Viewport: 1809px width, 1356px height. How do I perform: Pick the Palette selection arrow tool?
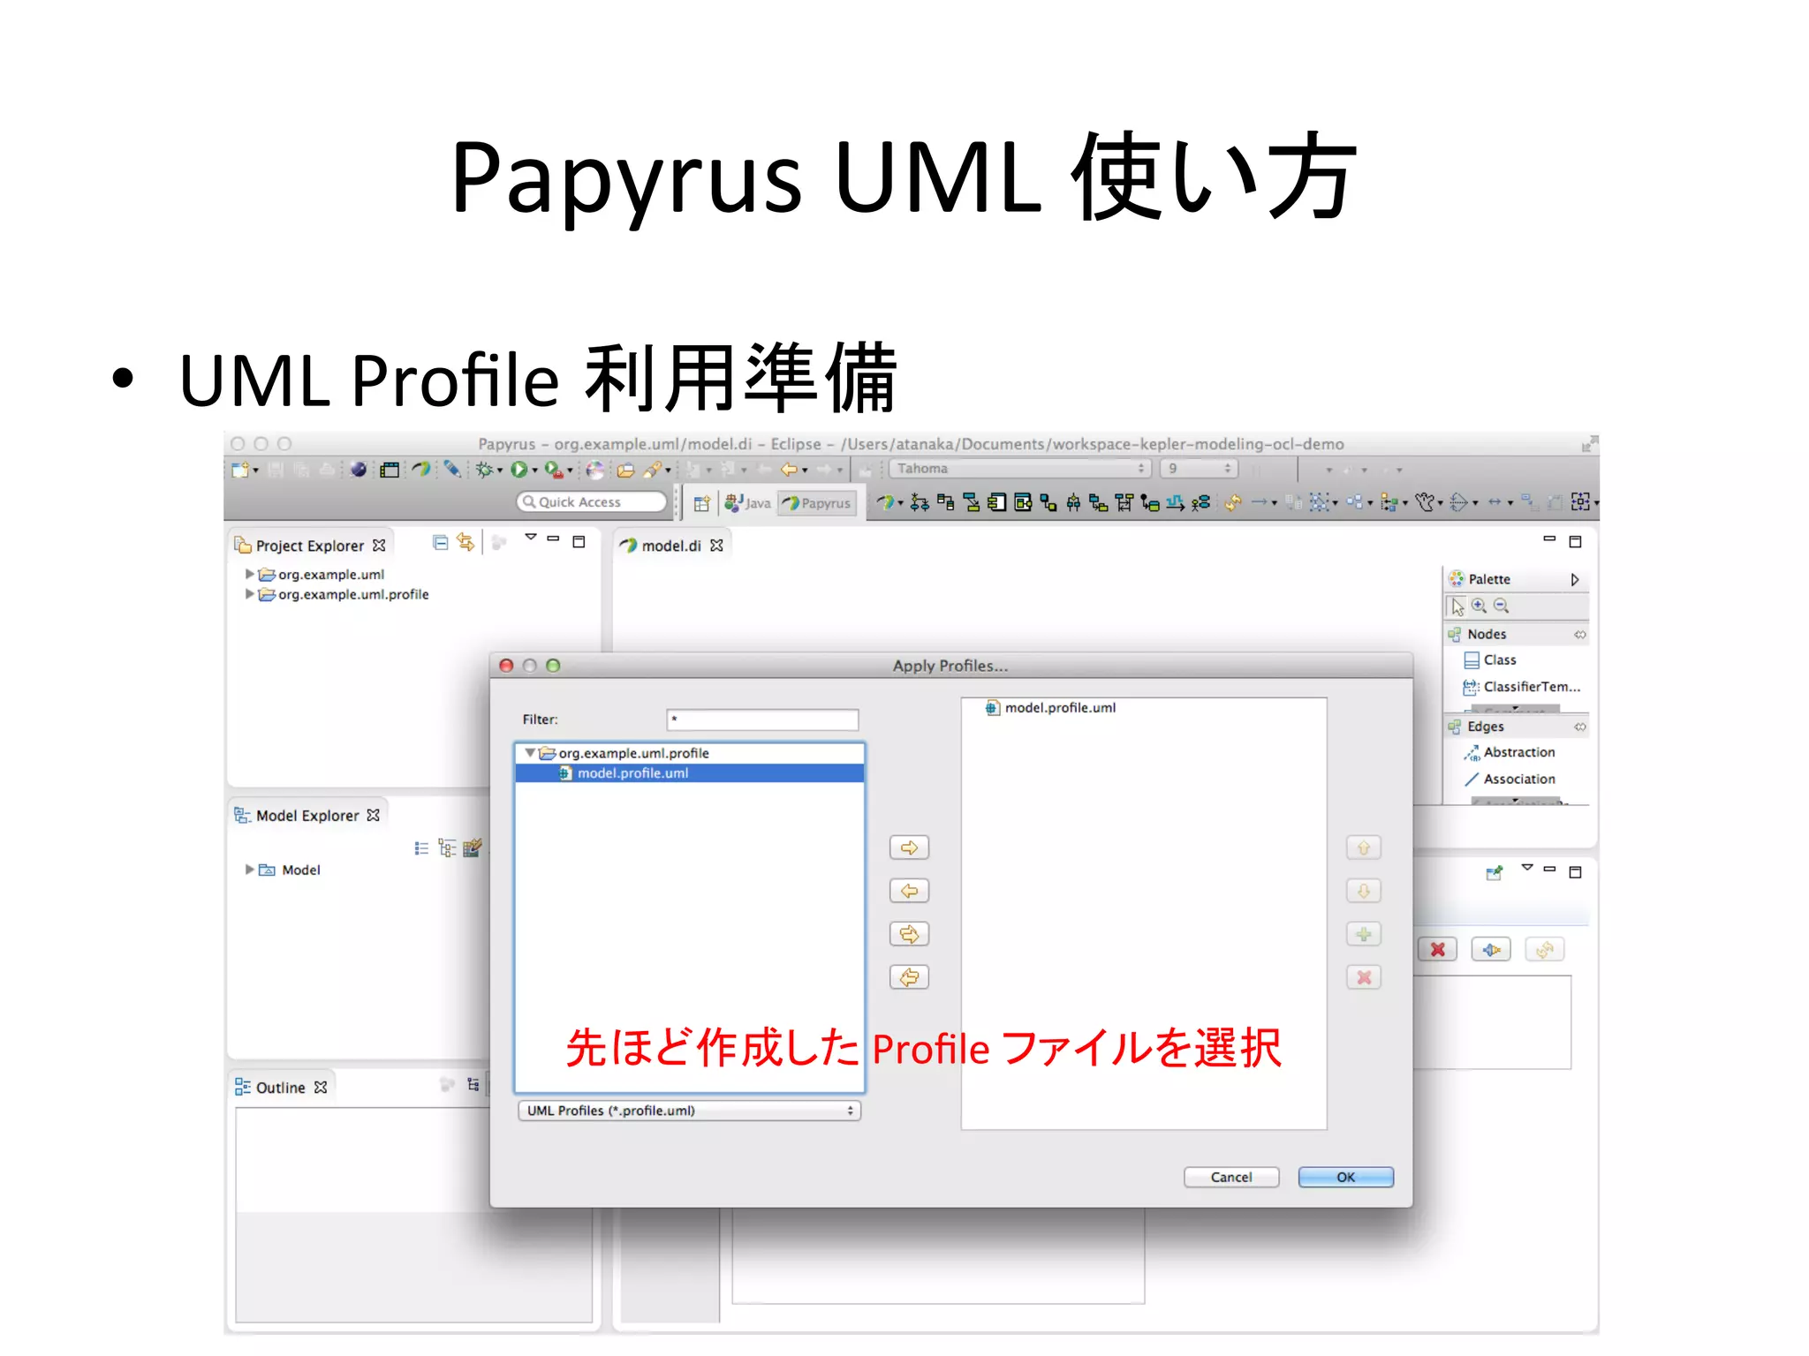point(1457,606)
